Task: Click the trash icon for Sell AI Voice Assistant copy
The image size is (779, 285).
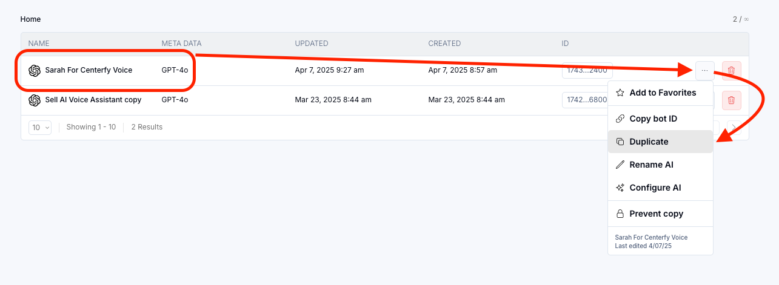Action: [732, 100]
